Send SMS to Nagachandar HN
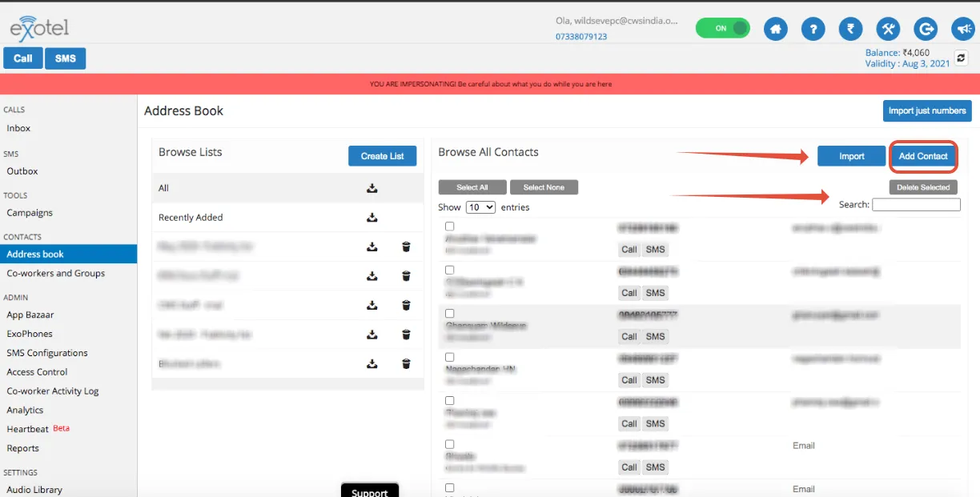The width and height of the screenshot is (980, 497). click(656, 380)
